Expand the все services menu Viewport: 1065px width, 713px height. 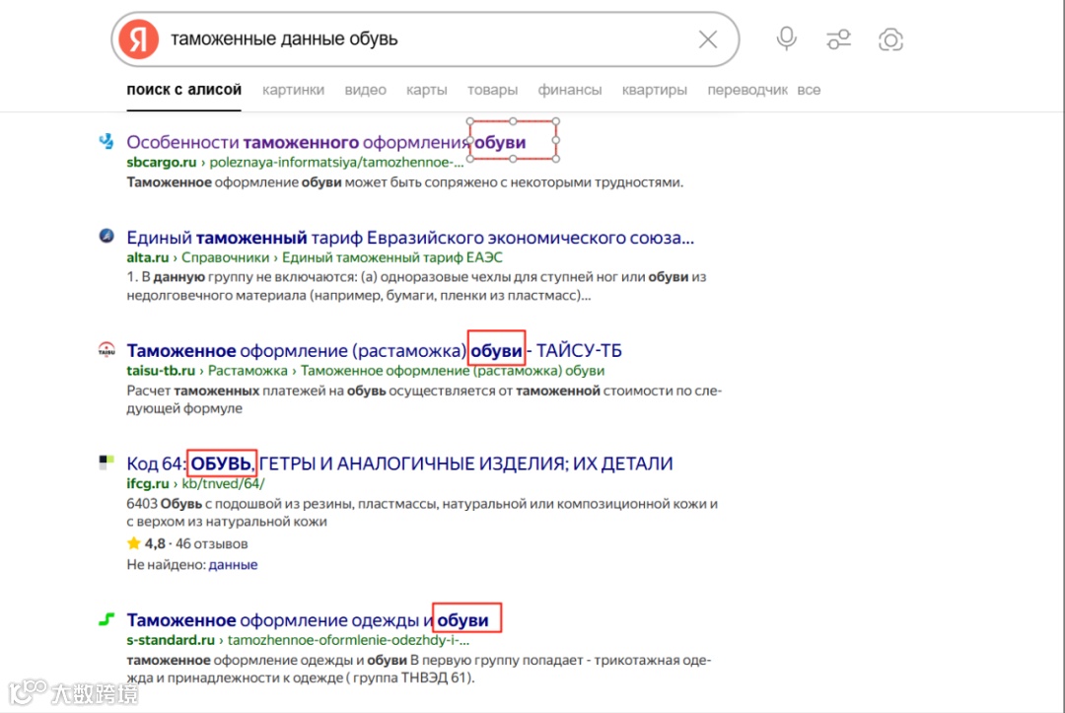(809, 90)
